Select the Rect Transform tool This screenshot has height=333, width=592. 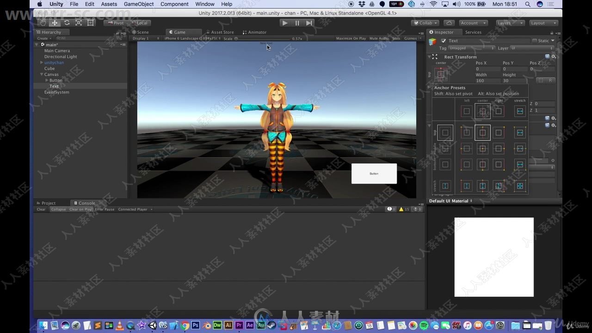click(91, 23)
